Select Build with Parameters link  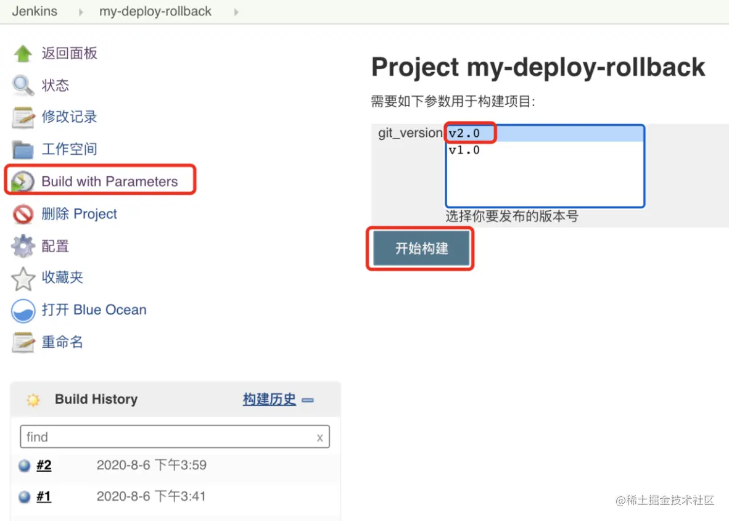click(110, 181)
